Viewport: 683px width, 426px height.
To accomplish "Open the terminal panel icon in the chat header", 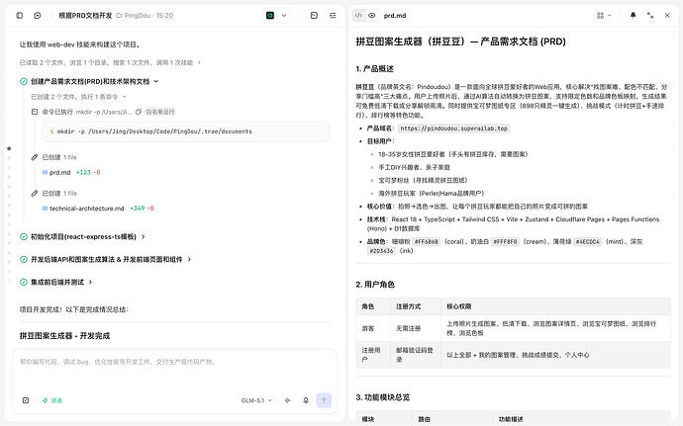I will 314,15.
